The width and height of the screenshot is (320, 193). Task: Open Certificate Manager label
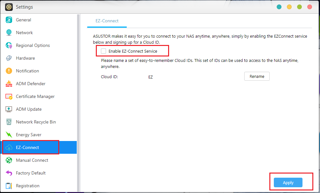(x=35, y=96)
